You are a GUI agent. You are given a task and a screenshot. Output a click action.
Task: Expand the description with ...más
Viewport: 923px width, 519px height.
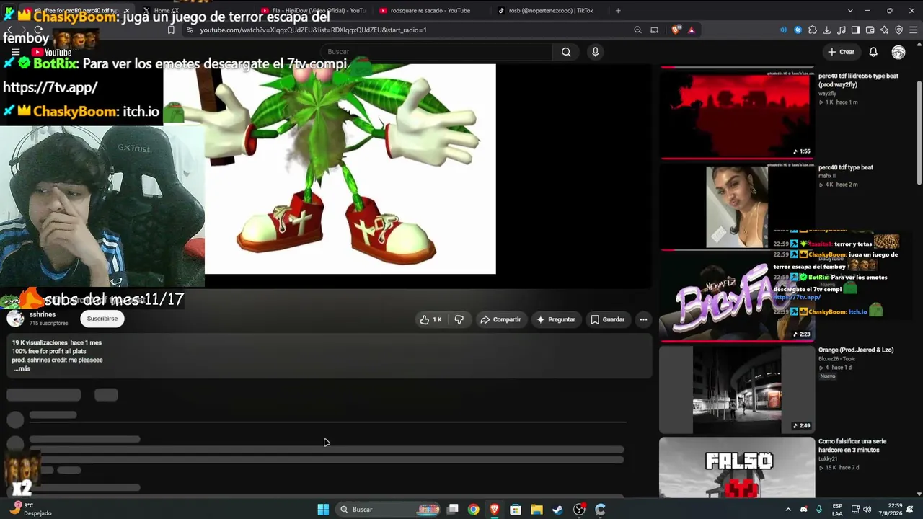tap(22, 369)
